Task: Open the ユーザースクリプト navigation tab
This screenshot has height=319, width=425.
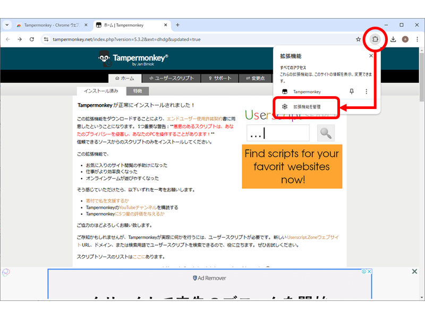Action: pos(171,78)
